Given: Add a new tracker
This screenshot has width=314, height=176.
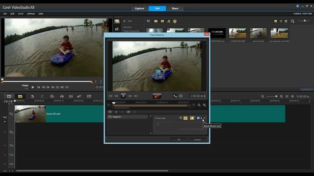Looking at the screenshot, I should pos(116,112).
